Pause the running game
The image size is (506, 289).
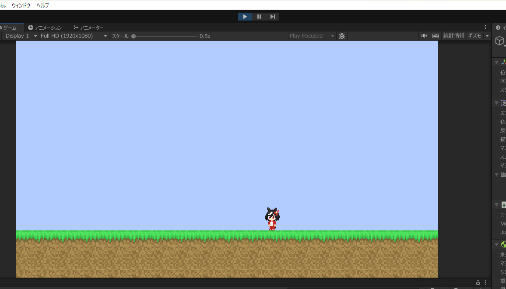point(259,17)
